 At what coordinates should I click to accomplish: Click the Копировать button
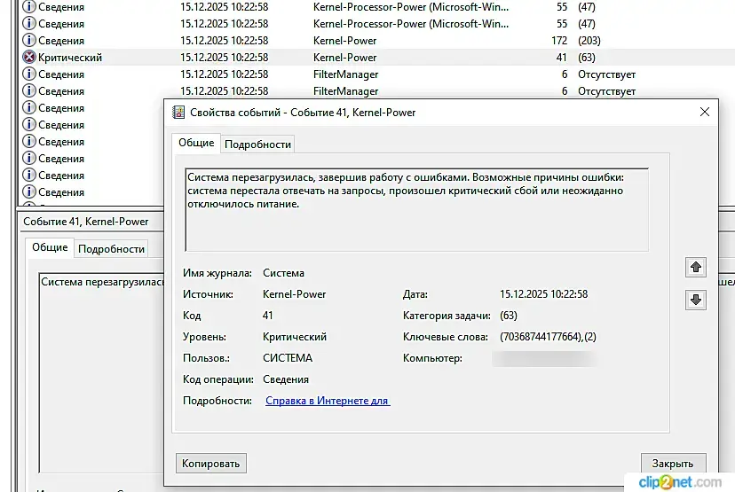click(211, 464)
